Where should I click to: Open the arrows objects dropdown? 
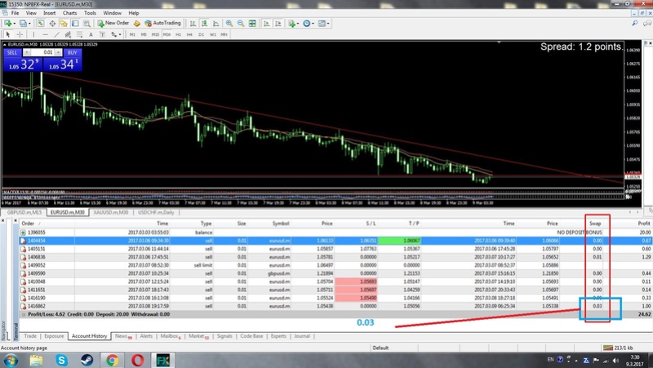click(x=116, y=34)
